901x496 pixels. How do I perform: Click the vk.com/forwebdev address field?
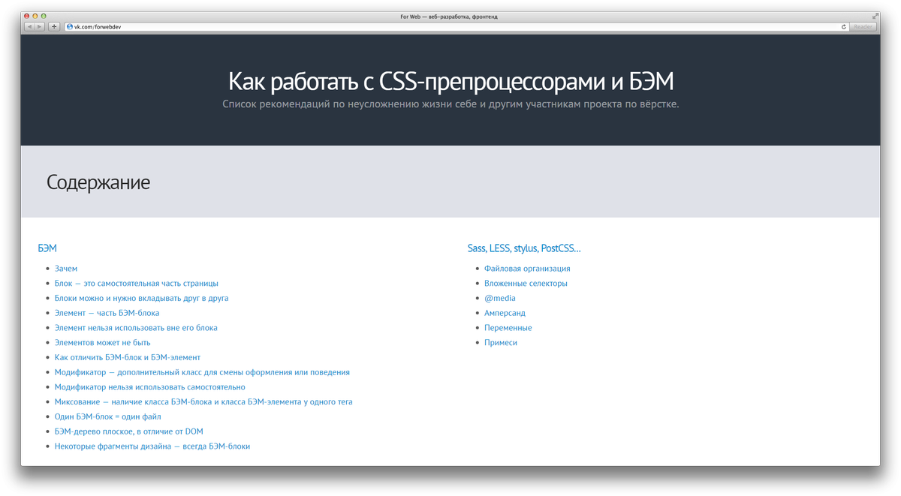[x=457, y=26]
